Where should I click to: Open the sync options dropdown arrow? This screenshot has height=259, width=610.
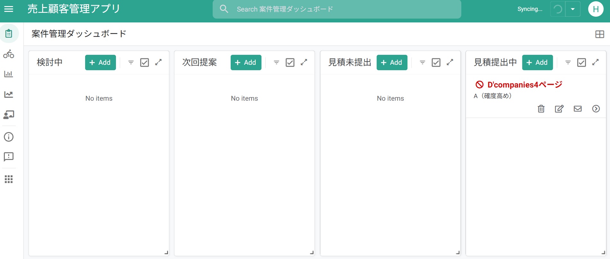[573, 9]
